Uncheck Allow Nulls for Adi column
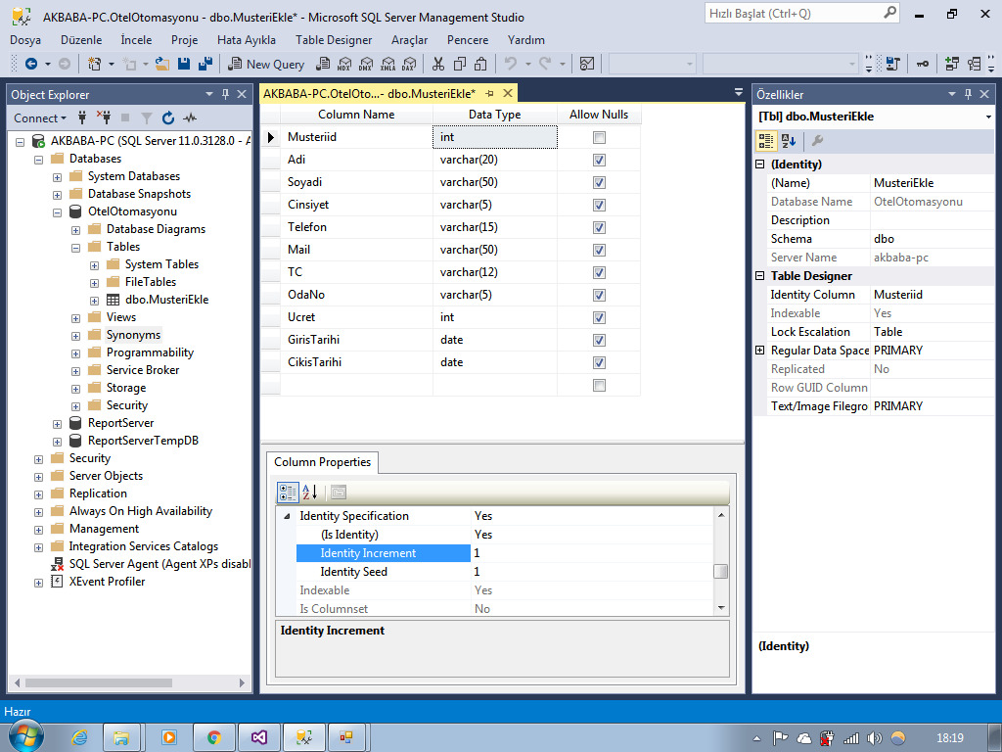This screenshot has height=752, width=1002. [x=599, y=160]
